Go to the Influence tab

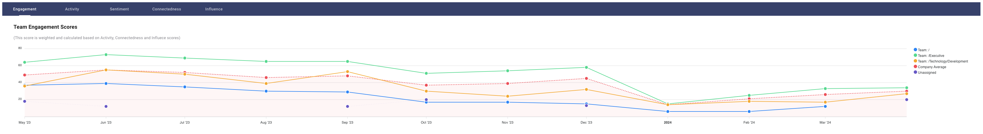(x=214, y=9)
